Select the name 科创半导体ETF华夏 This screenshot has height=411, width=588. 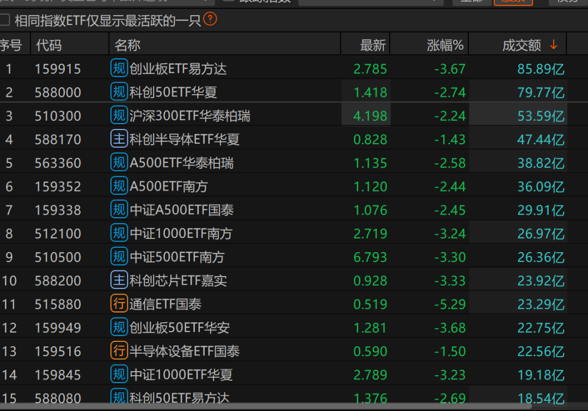185,139
